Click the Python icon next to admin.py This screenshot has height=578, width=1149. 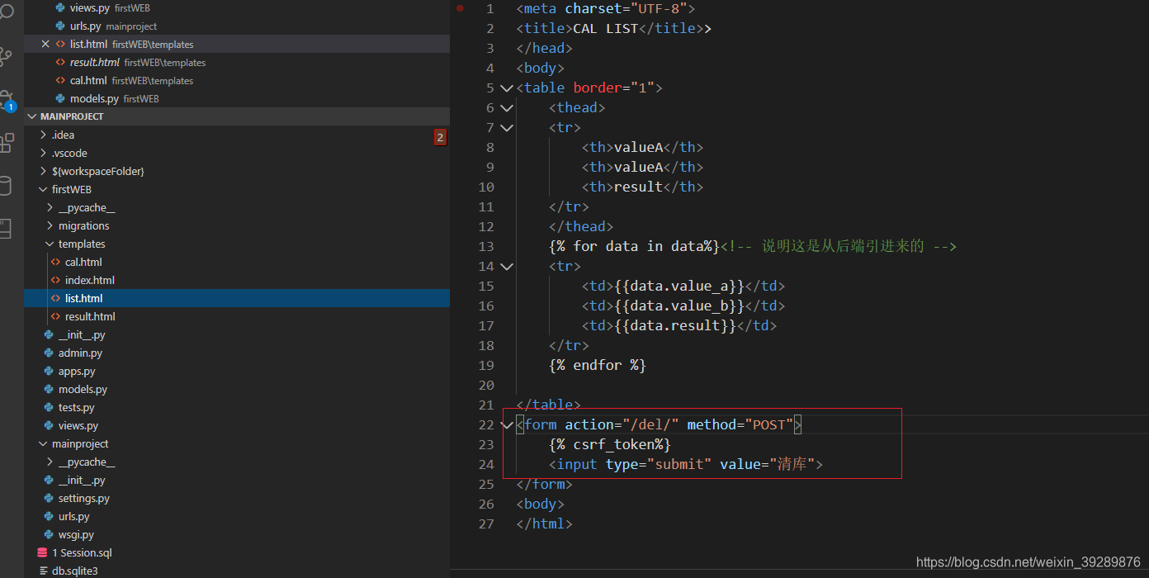point(49,353)
